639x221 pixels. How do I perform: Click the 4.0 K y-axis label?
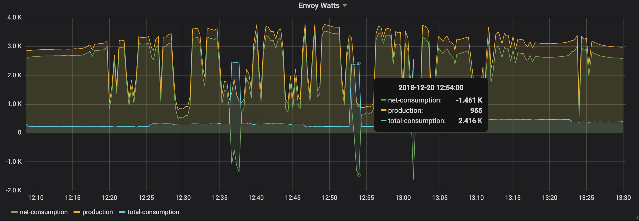[14, 17]
